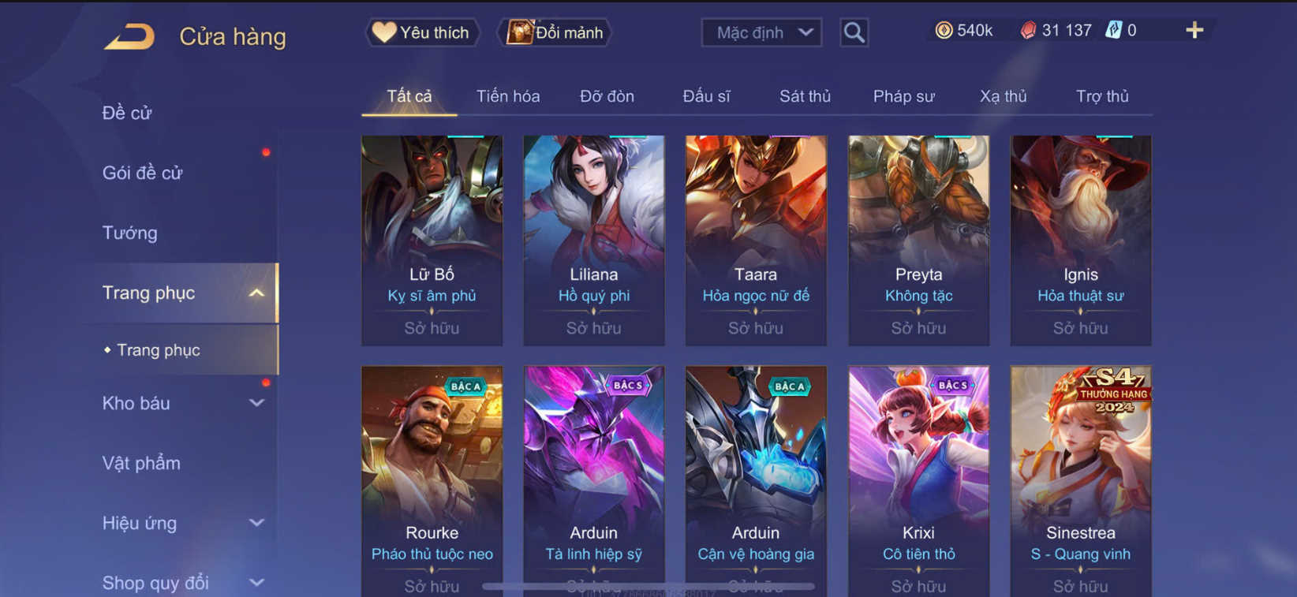Click the red ruby 31 137 icon
The width and height of the screenshot is (1297, 597).
point(1028,31)
